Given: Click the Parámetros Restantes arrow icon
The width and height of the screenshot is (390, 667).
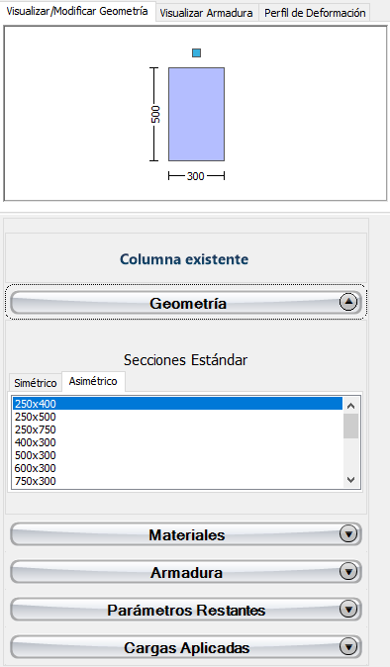Looking at the screenshot, I should (348, 610).
